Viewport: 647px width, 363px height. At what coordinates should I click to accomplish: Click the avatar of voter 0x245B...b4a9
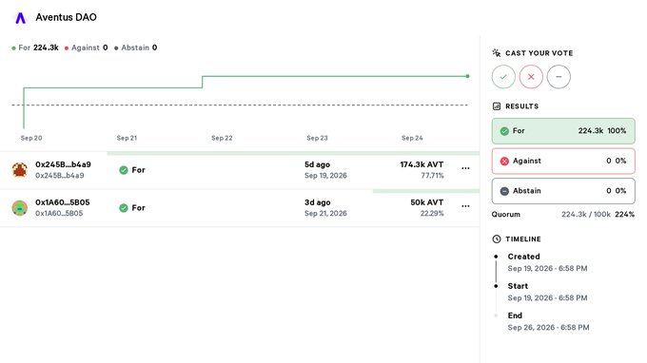19,170
